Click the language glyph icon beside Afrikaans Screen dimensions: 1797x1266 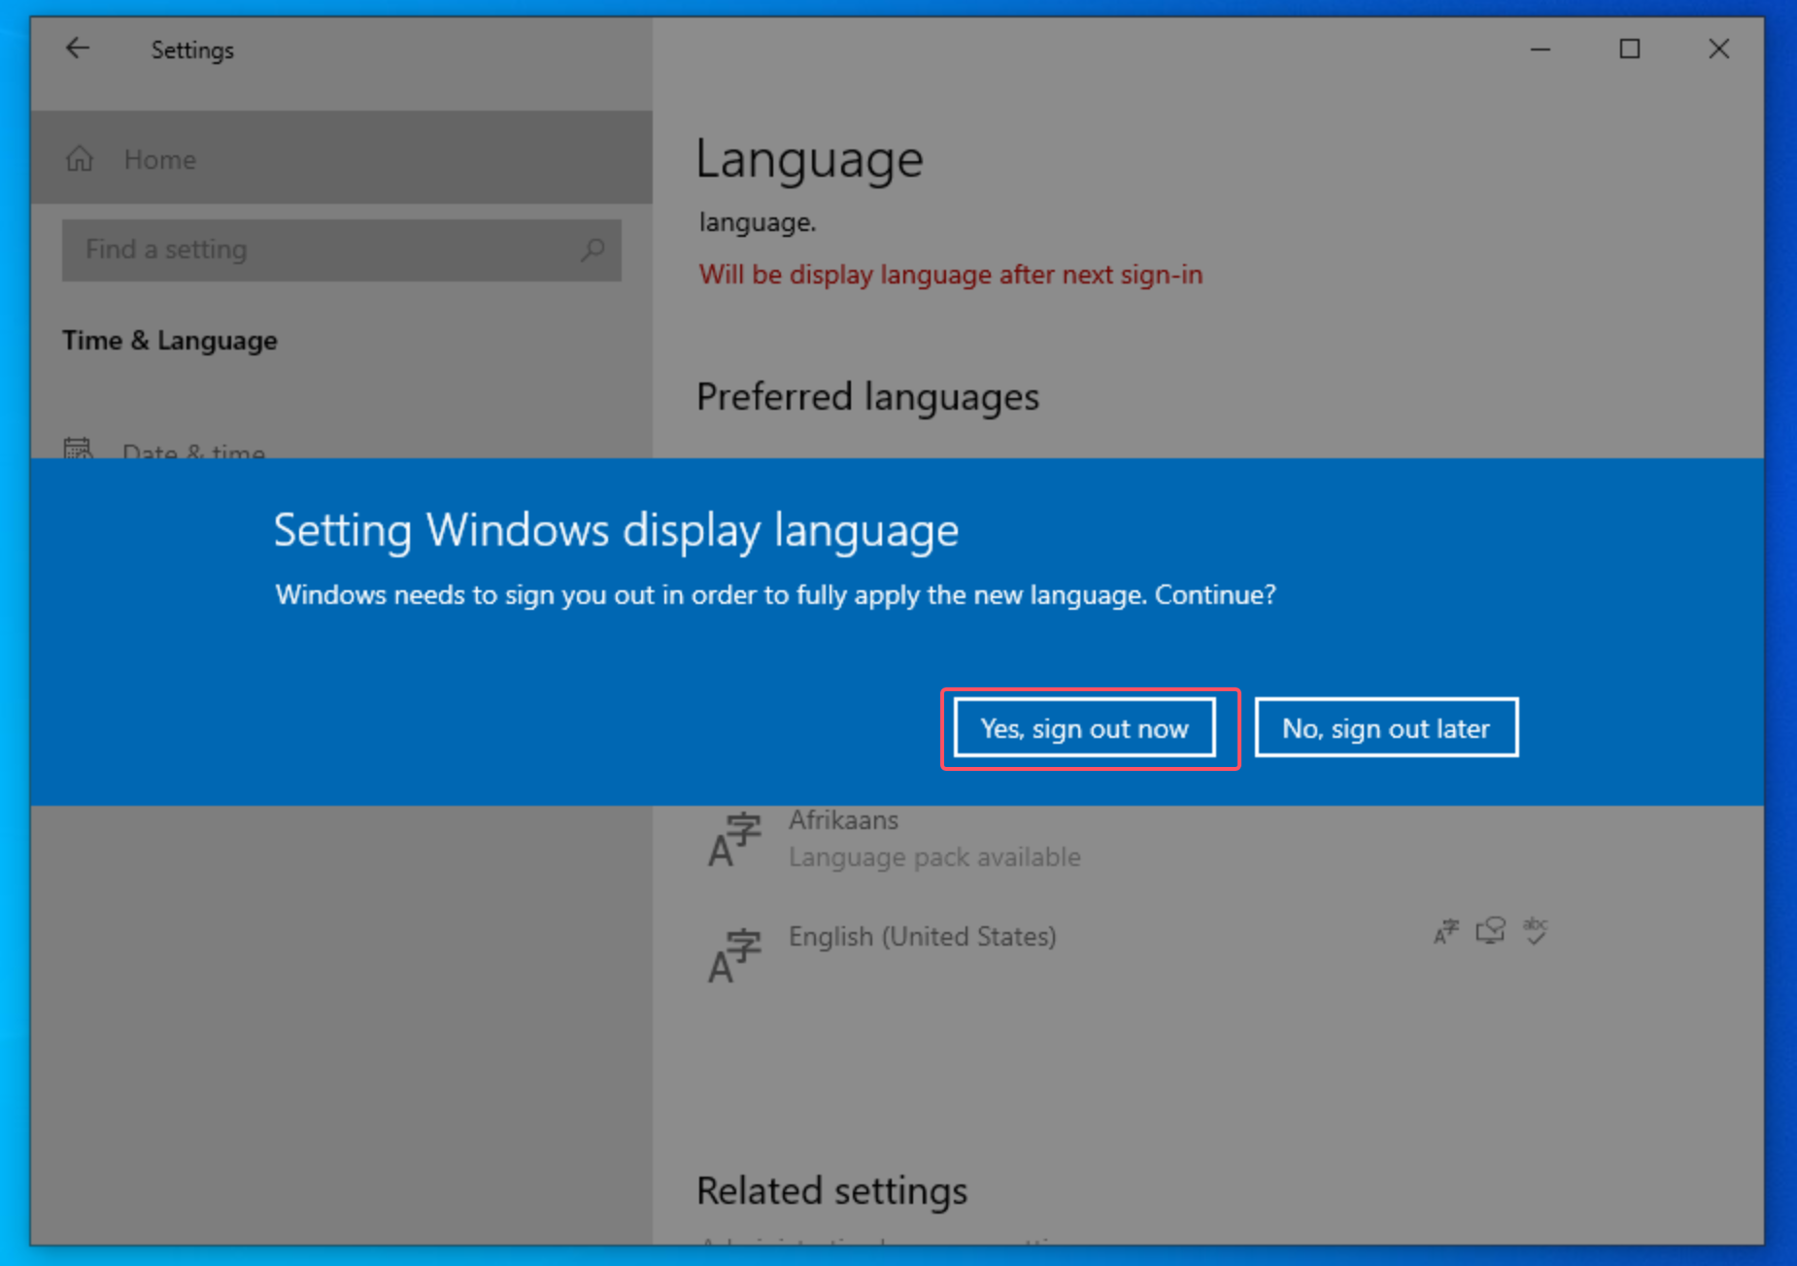(x=733, y=840)
